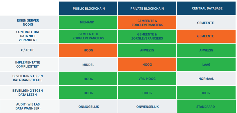
Task: Click the green Standaard cell
Action: pos(205,106)
